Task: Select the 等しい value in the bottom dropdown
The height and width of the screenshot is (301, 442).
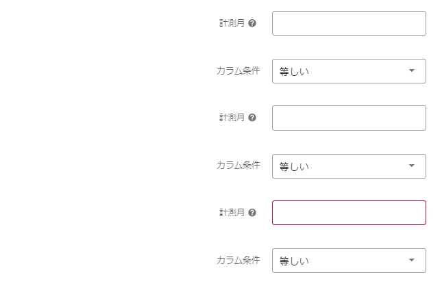Action: pyautogui.click(x=295, y=261)
